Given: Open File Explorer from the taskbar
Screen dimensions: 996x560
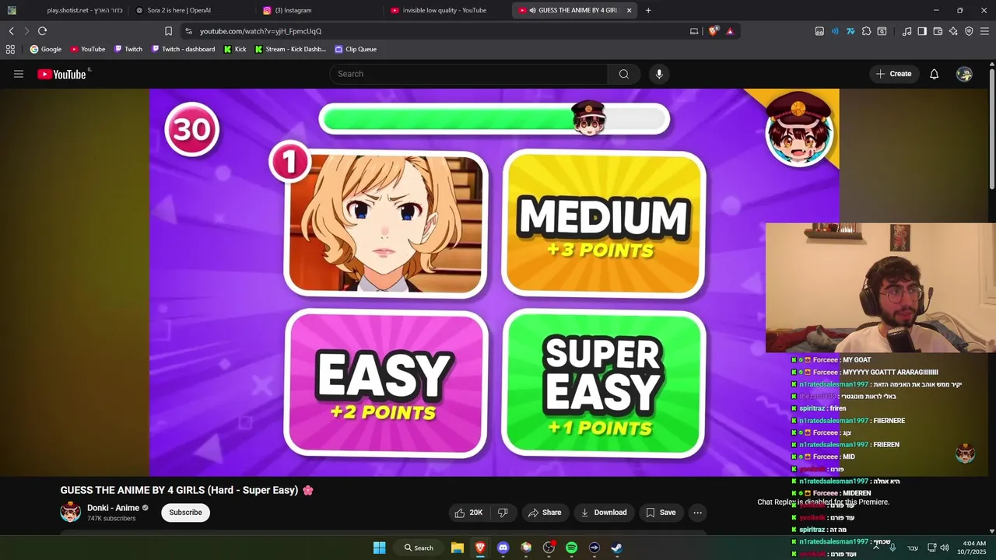Looking at the screenshot, I should pos(458,548).
